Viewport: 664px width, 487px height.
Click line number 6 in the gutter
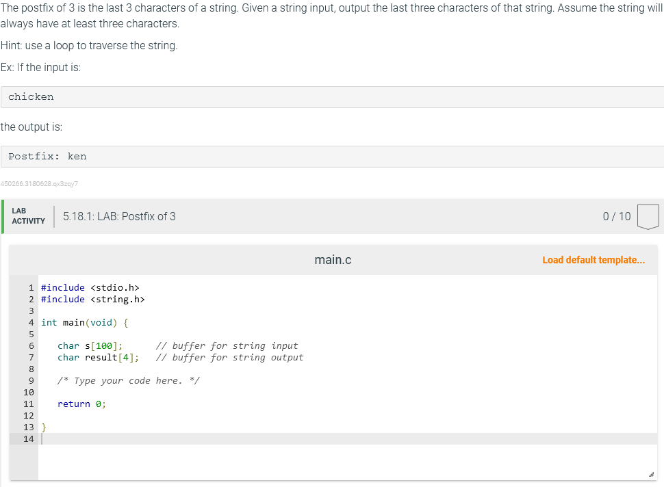pos(31,345)
